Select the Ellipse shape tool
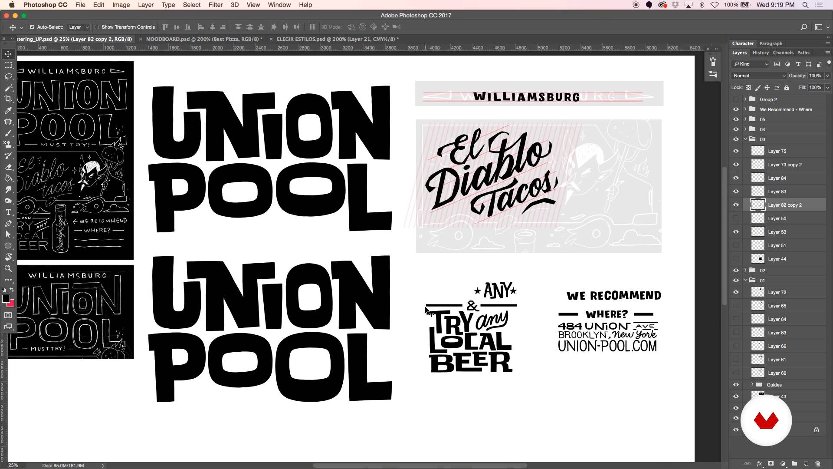 coord(8,246)
